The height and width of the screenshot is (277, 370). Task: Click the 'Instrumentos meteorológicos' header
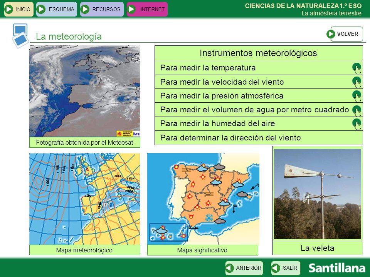pos(259,53)
